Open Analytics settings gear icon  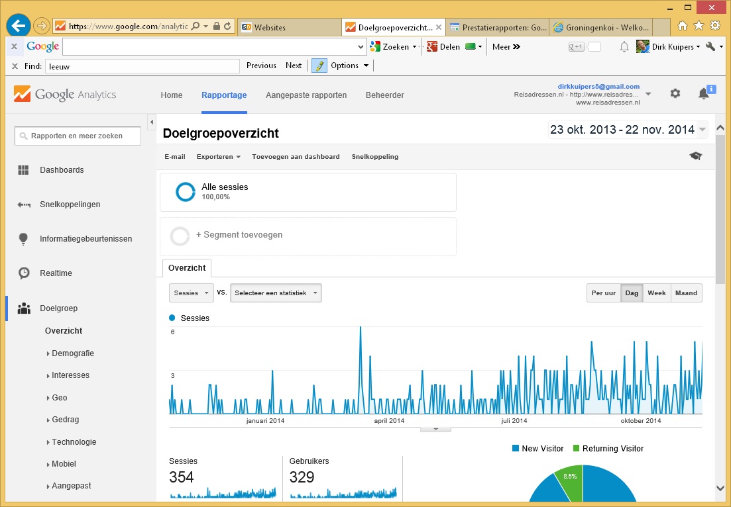[675, 93]
